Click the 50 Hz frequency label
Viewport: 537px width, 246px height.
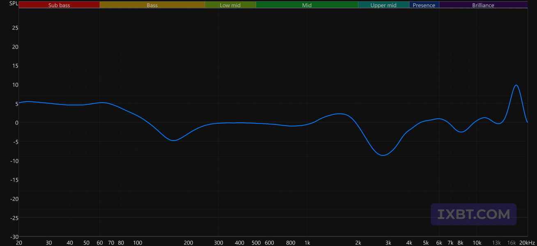pos(86,243)
